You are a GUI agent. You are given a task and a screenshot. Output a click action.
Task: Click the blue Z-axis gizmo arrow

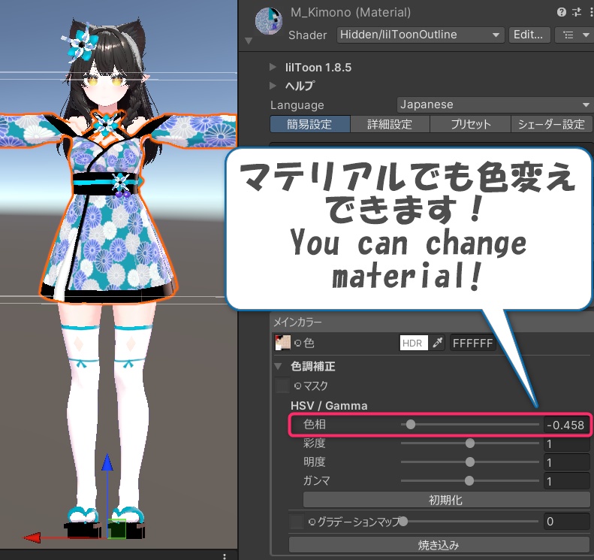coord(107,463)
